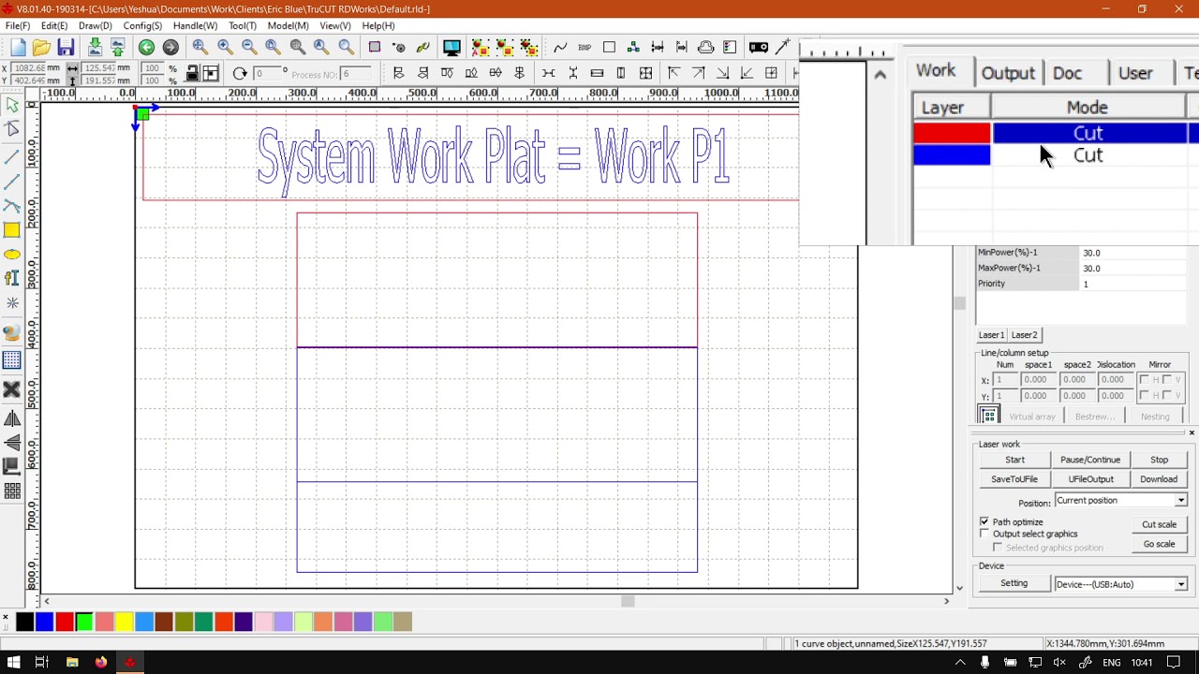The width and height of the screenshot is (1199, 674).
Task: Click the Preview monitor icon
Action: [x=451, y=48]
